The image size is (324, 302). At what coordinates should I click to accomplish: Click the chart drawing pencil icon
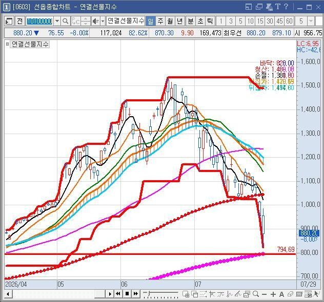click(x=238, y=294)
